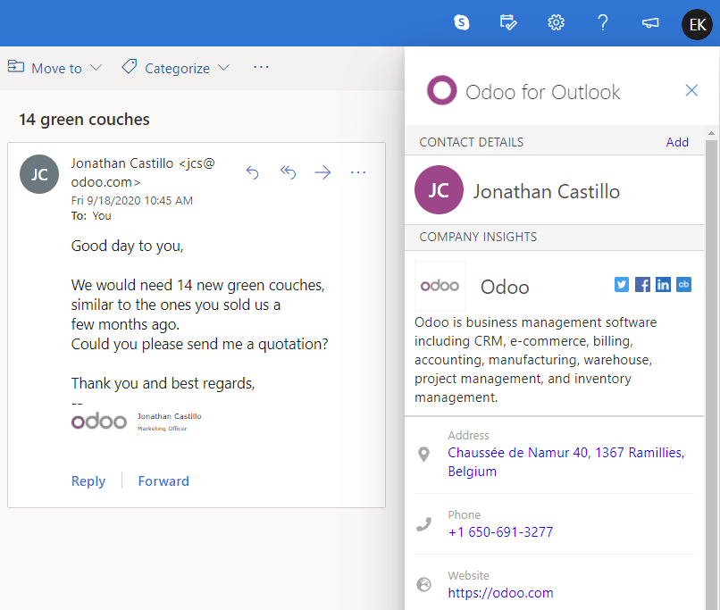Open Outlook Settings gear
Viewport: 720px width, 610px height.
click(556, 23)
